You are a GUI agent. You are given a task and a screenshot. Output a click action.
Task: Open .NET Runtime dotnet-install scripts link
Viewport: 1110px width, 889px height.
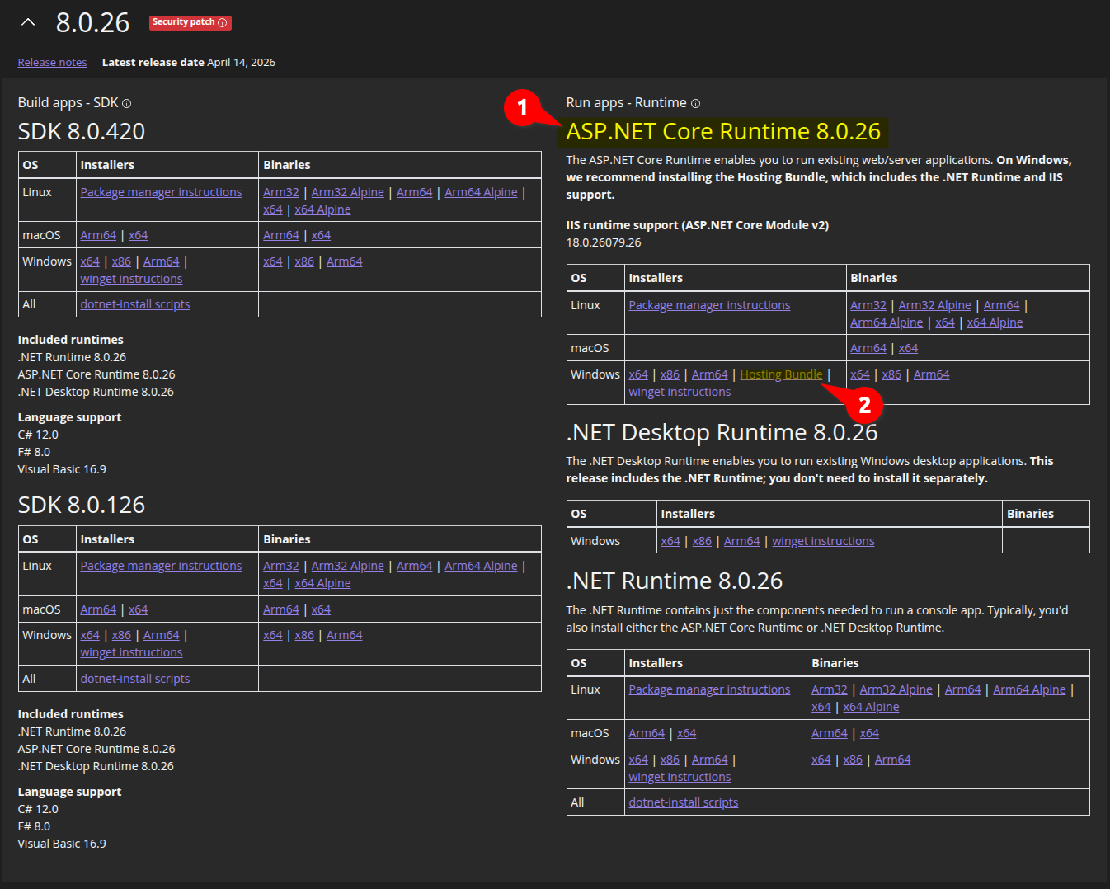(x=683, y=802)
